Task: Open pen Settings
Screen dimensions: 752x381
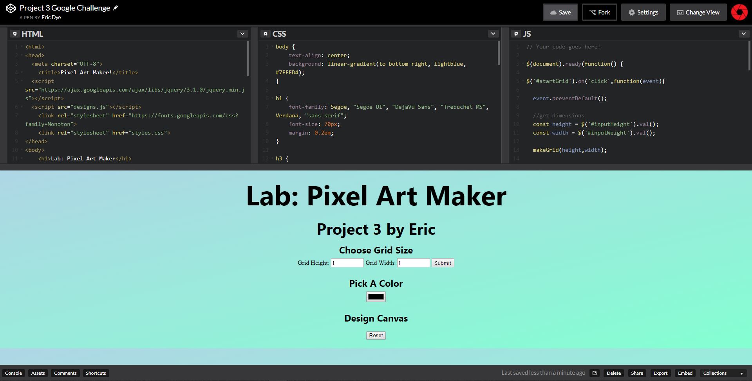Action: click(x=643, y=12)
